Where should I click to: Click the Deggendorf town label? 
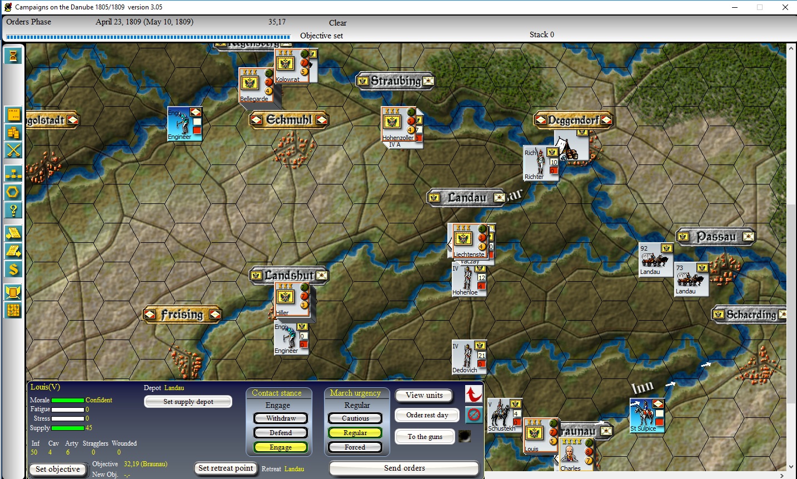(x=573, y=120)
